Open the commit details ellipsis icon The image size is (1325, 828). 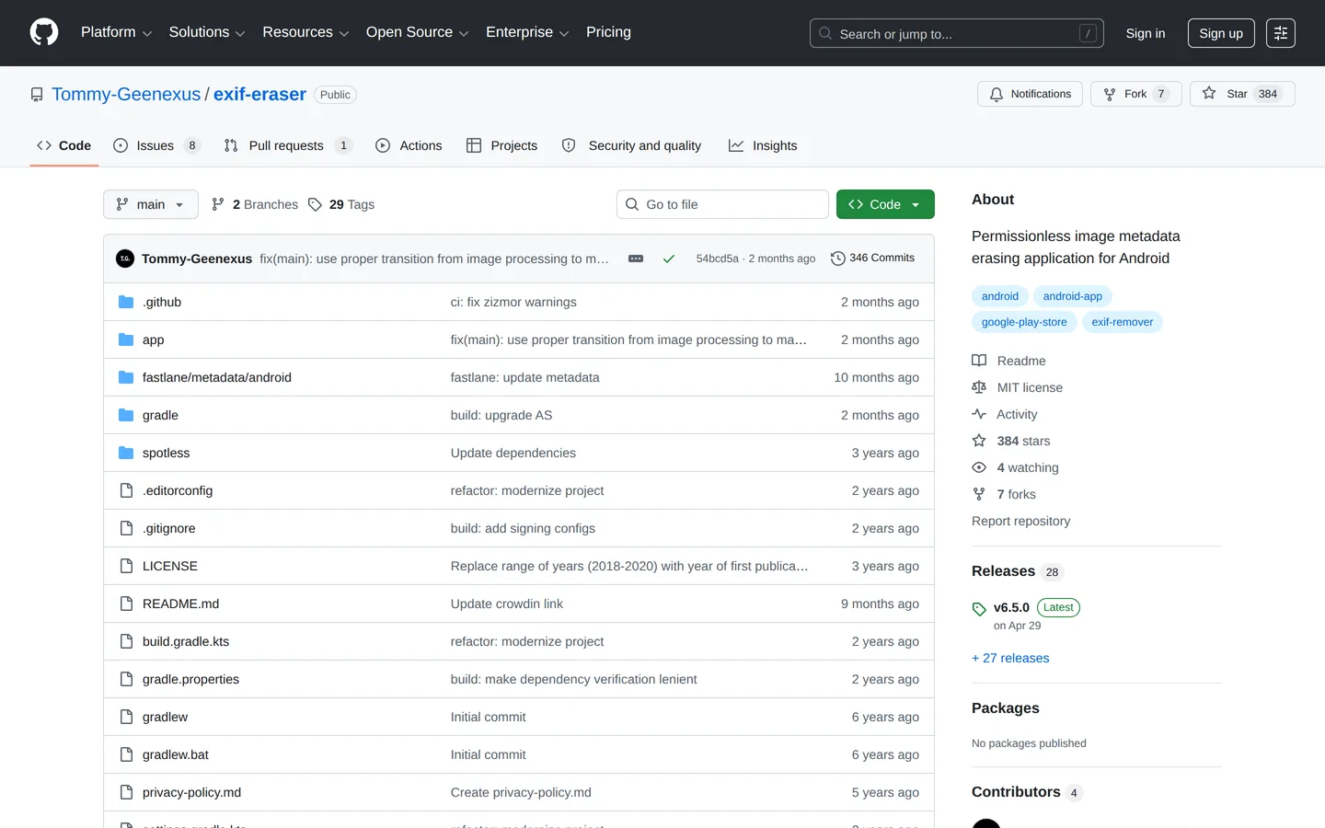(x=636, y=259)
